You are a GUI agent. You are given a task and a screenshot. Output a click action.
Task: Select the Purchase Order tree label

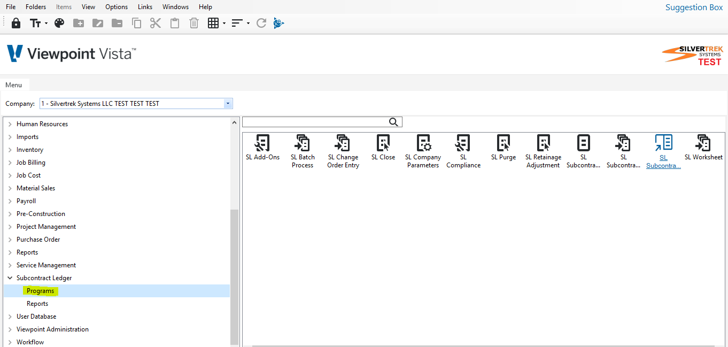[38, 240]
